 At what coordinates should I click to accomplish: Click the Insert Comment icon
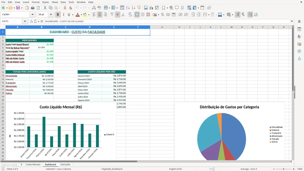(177, 8)
